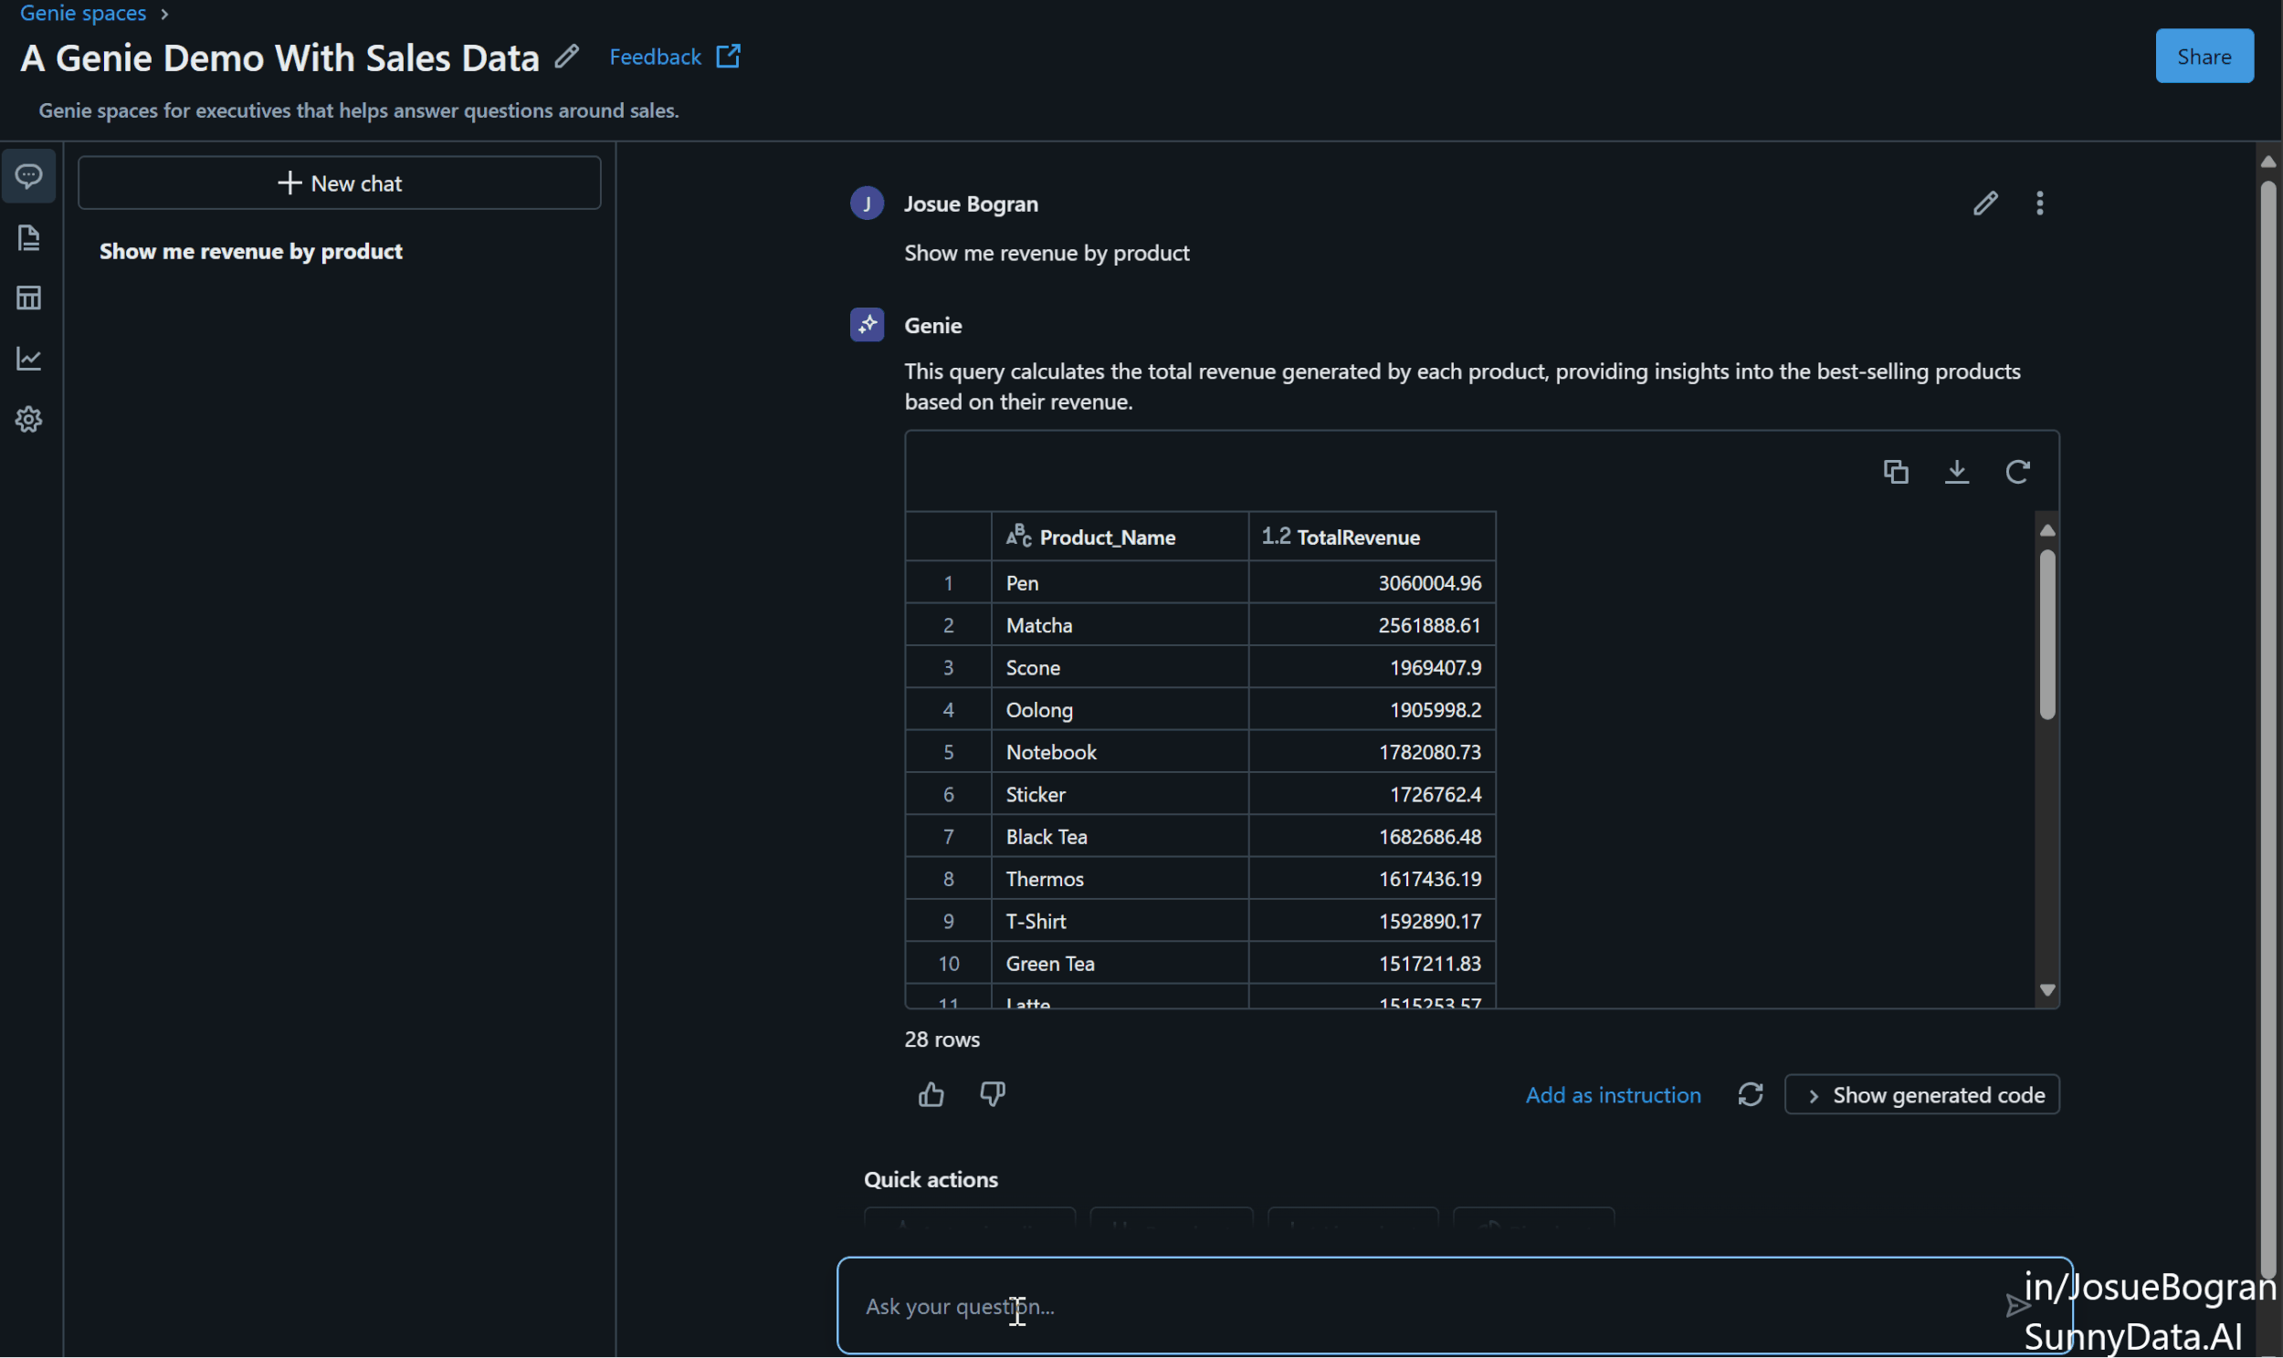The image size is (2283, 1358).
Task: Click the Share button
Action: pos(2204,55)
